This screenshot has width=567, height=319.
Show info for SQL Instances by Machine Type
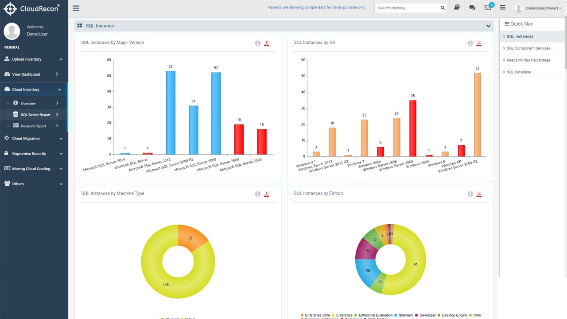[x=257, y=194]
